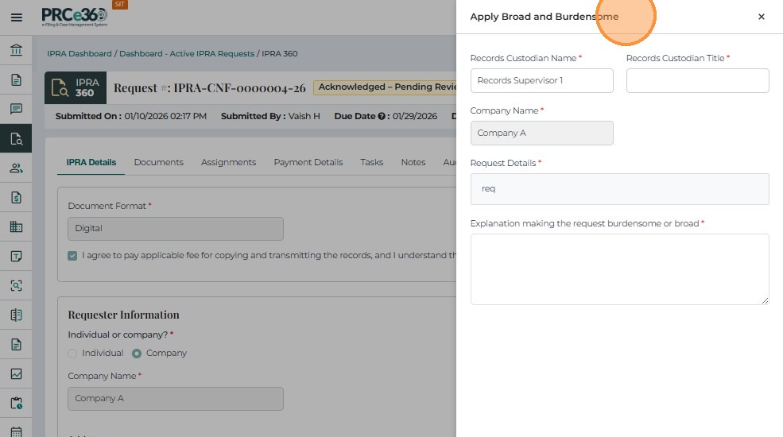Screen dimensions: 783x437
Task: Switch to the Documents tab
Action: (x=158, y=162)
